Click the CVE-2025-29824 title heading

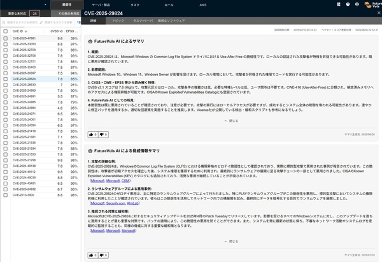coord(104,13)
